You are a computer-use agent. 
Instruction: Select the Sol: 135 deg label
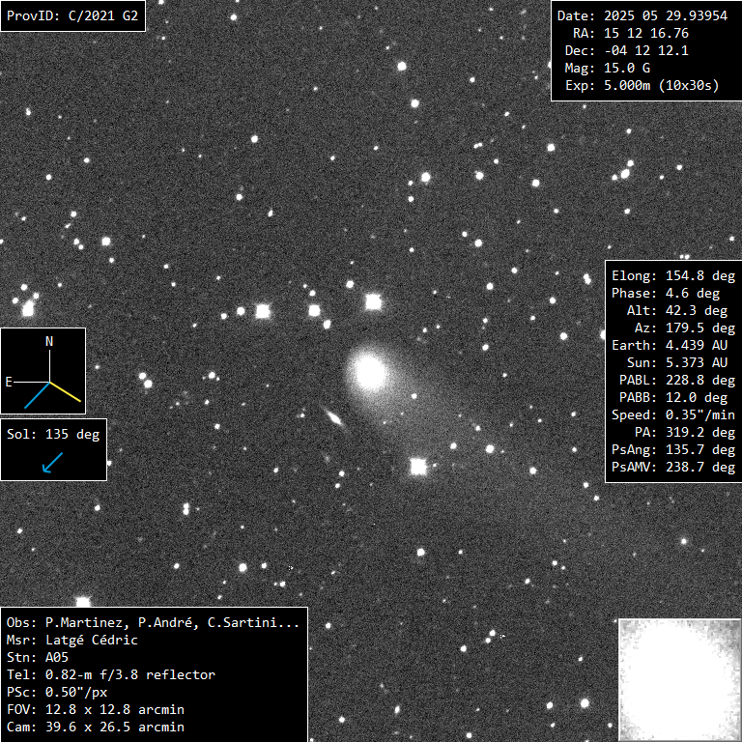pyautogui.click(x=53, y=433)
